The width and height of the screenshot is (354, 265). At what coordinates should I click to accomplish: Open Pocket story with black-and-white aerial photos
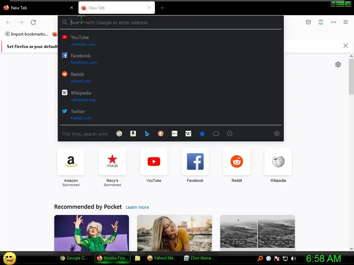click(x=257, y=233)
